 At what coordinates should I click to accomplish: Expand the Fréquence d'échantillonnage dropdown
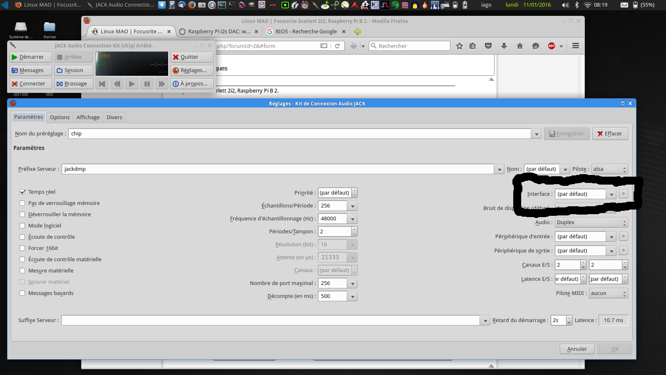(x=353, y=219)
